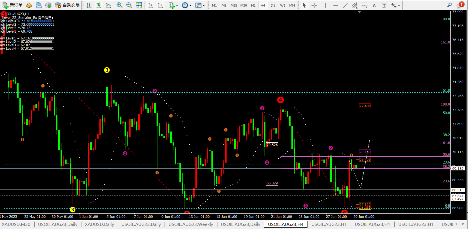468x229 pixels.
Task: Select the text label tool
Action: [x=384, y=5]
